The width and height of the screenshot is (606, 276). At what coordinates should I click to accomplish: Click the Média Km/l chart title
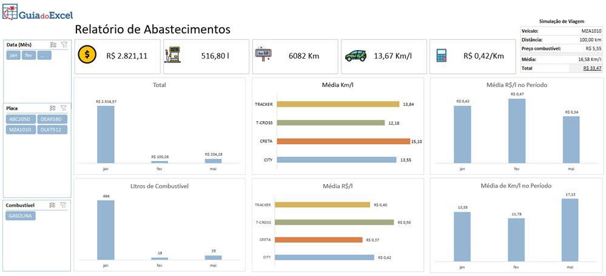coord(338,85)
